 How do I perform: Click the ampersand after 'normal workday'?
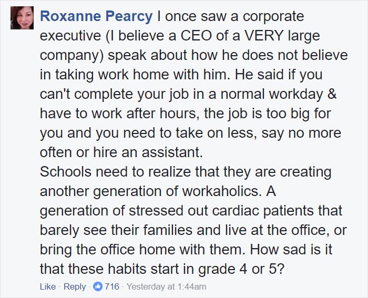[332, 94]
